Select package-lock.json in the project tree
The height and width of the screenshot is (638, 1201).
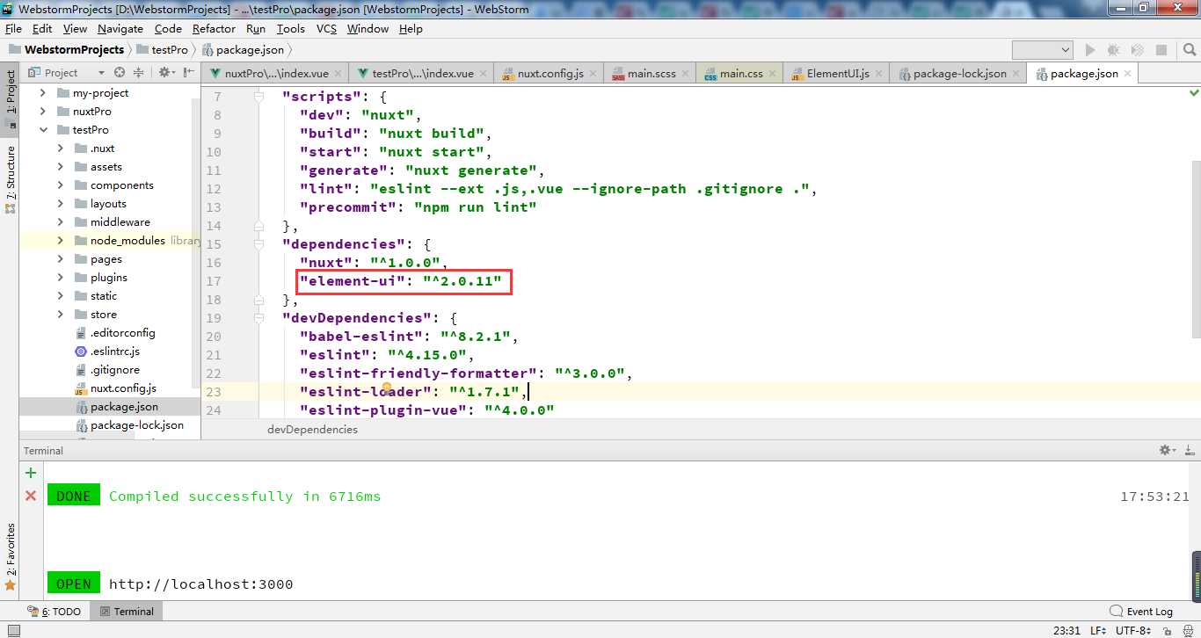click(137, 425)
